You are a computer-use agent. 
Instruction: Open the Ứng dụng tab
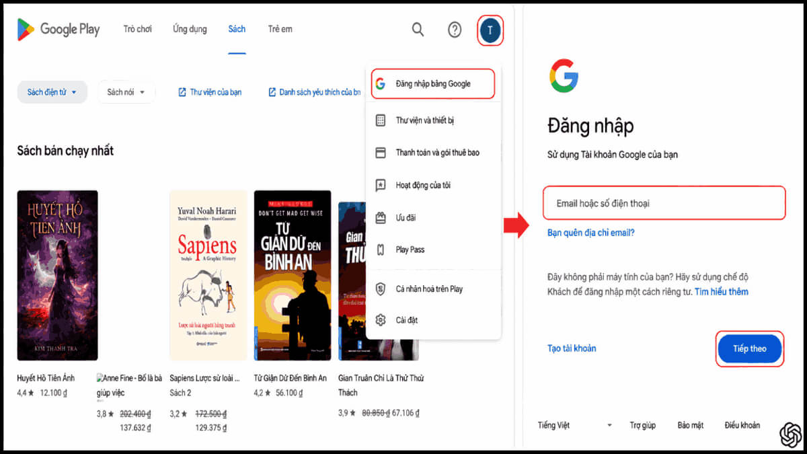coord(190,30)
